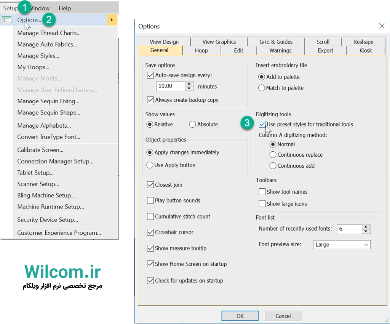This screenshot has height=324, width=390.
Task: Toggle Crosshair cursor checkbox
Action: [150, 232]
